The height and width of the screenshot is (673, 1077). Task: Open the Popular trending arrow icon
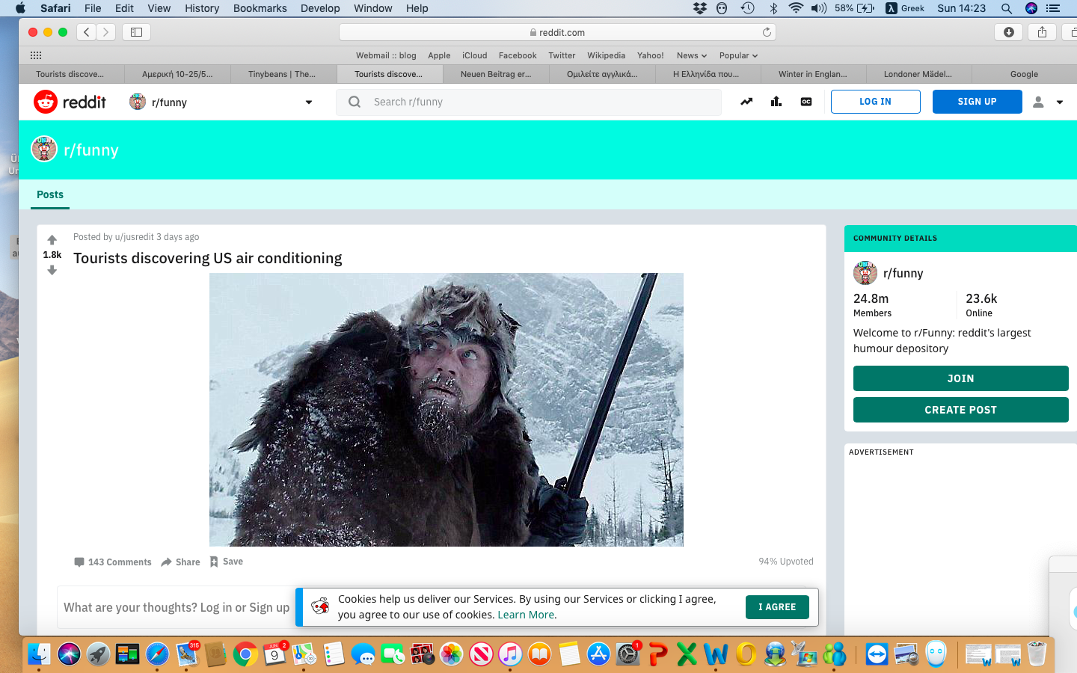coord(746,102)
